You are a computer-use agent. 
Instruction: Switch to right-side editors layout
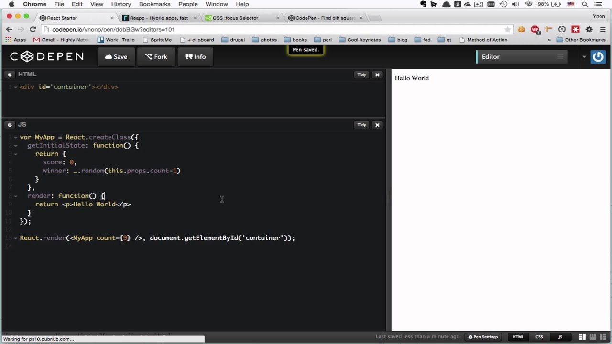[603, 337]
